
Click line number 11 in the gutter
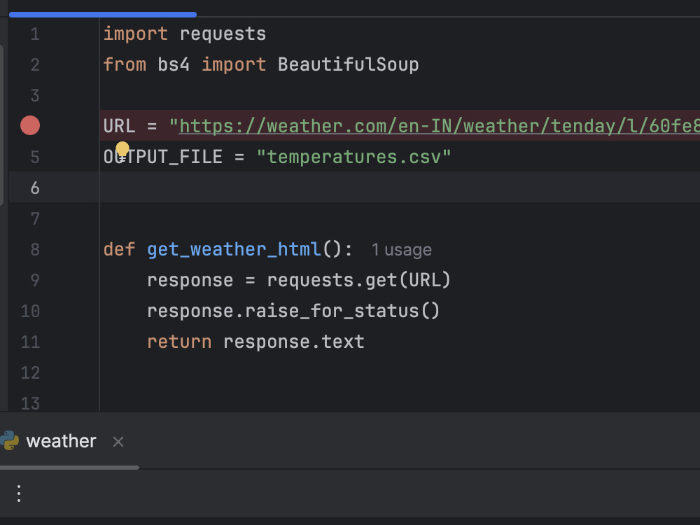(x=30, y=342)
